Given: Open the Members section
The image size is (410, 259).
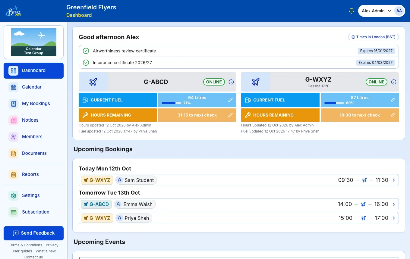Looking at the screenshot, I should click(33, 137).
